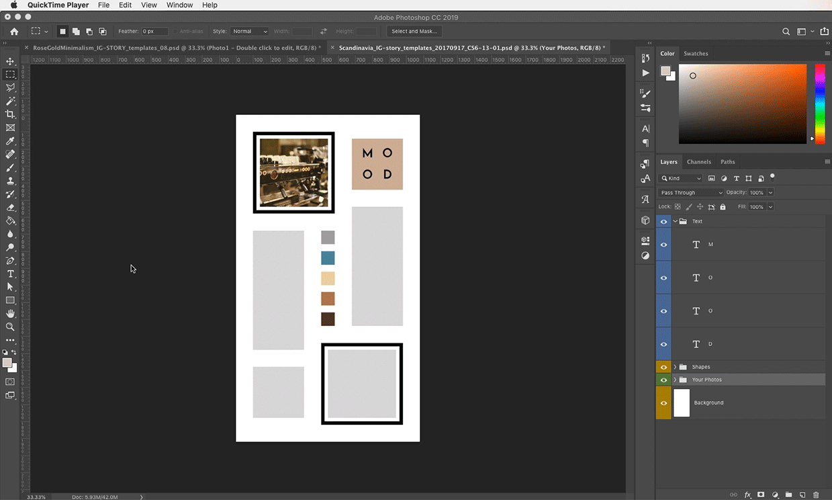The image size is (832, 500).
Task: Hide the D text layer
Action: pos(663,344)
